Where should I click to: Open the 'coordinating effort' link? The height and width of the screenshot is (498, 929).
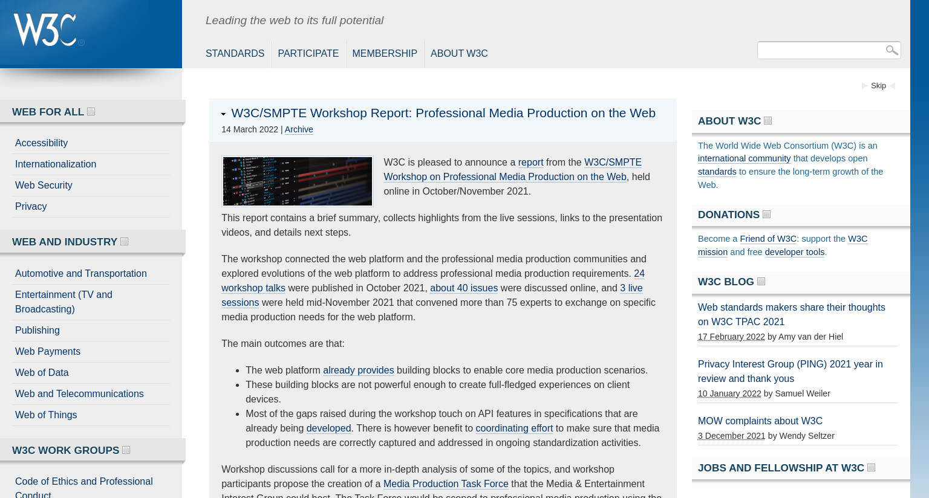pyautogui.click(x=514, y=428)
